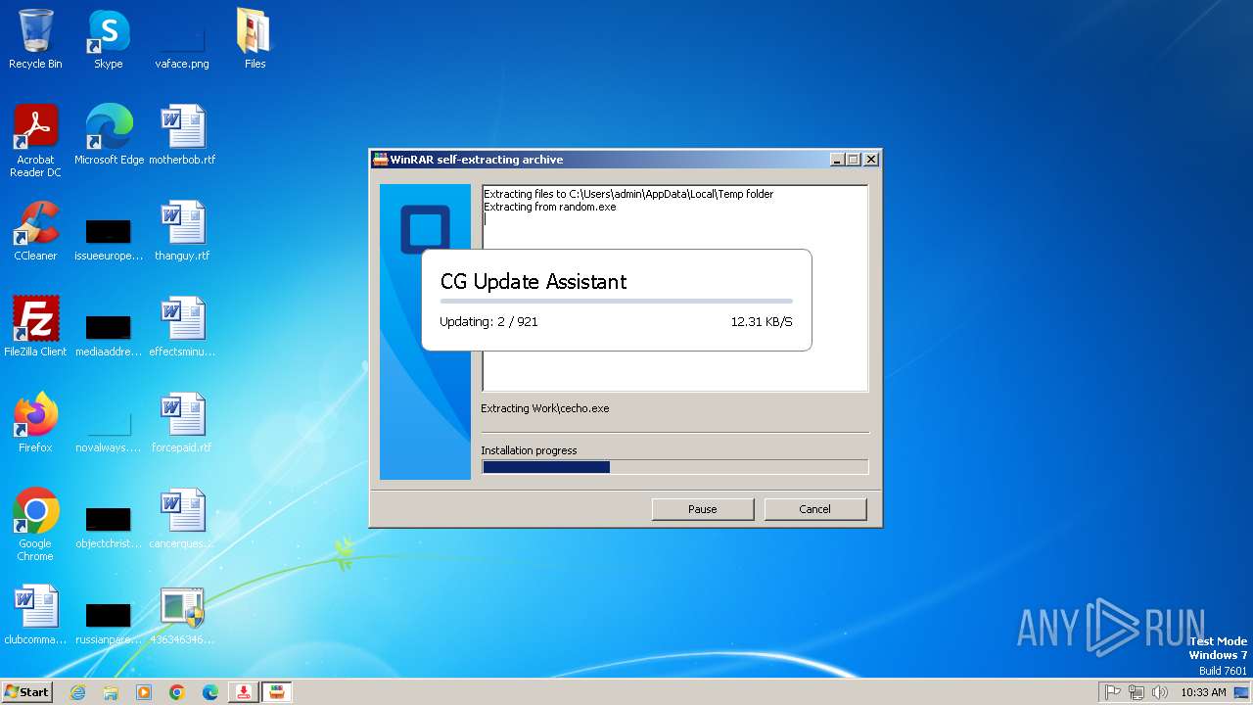Select the vaface.png file icon
This screenshot has height=705, width=1253.
pos(182,39)
